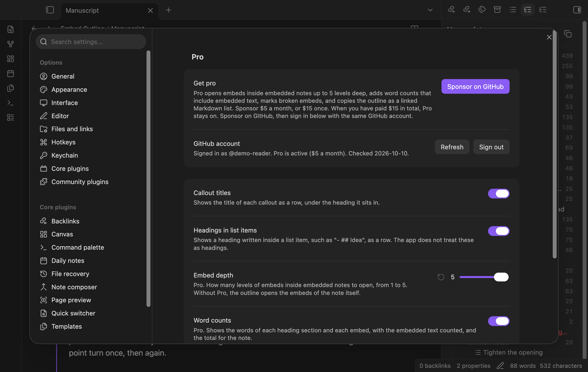Click "88 words 532 characters" status entry
This screenshot has height=372, width=588.
[546, 366]
